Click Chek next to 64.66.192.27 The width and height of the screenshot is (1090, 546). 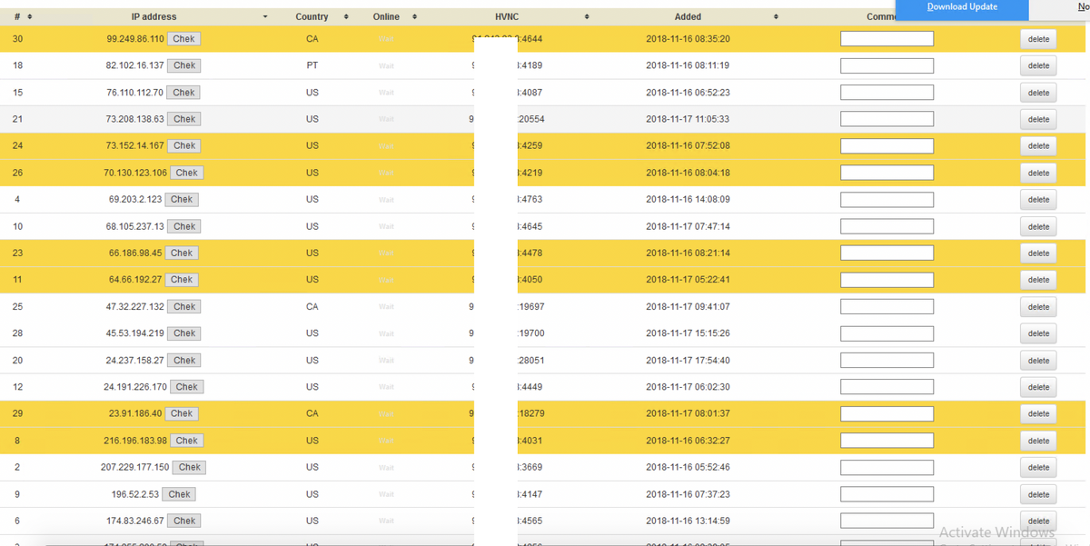tap(182, 280)
